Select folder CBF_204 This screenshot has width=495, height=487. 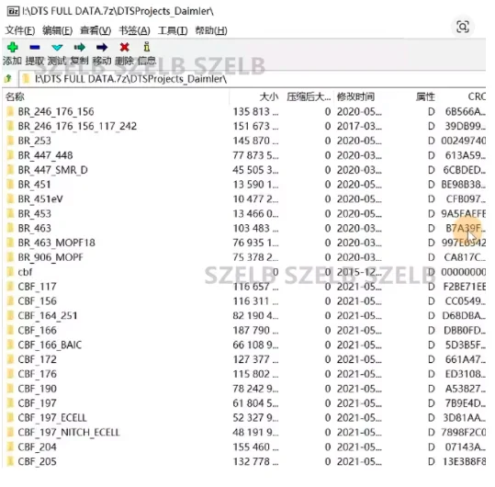pyautogui.click(x=38, y=447)
